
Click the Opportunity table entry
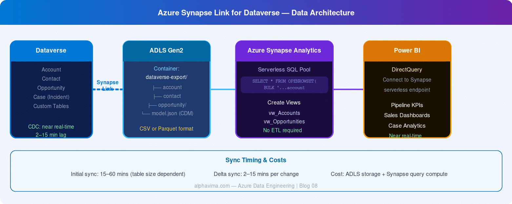(x=51, y=88)
